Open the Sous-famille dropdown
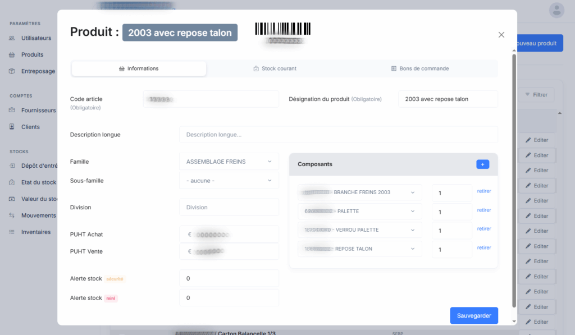 coord(229,181)
